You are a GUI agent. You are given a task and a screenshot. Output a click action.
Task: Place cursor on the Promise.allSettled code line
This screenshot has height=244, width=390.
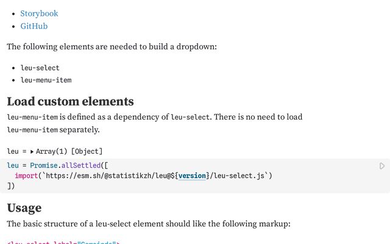[57, 165]
